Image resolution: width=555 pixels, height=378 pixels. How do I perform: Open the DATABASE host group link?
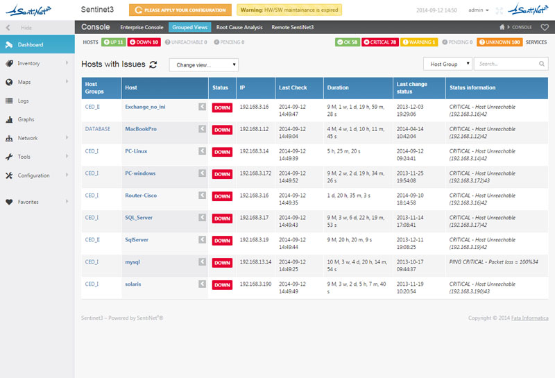98,129
